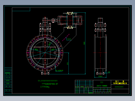Click the ø820 diameter dimension label
The width and height of the screenshot is (135, 101).
coord(53,49)
